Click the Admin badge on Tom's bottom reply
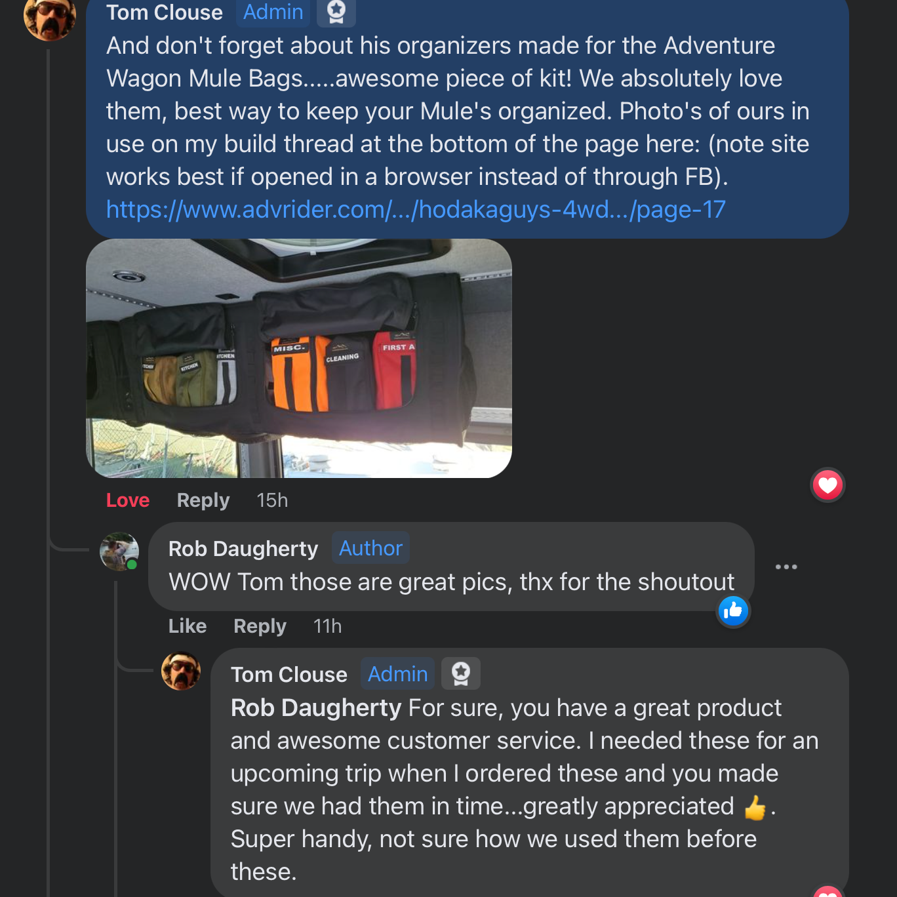 click(x=397, y=674)
